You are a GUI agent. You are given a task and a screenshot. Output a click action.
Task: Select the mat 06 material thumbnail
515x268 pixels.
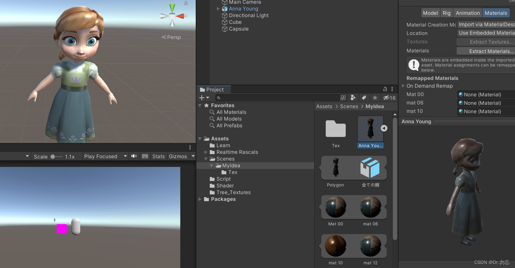tap(371, 207)
